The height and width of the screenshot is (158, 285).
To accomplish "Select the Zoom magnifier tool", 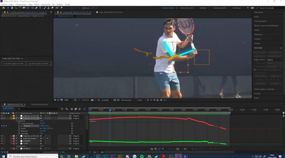I will click(x=15, y=8).
